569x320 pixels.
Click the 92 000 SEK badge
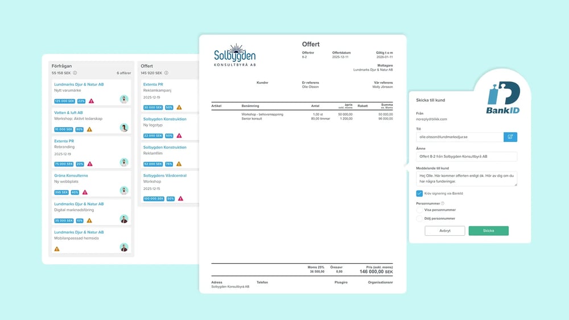tap(152, 164)
